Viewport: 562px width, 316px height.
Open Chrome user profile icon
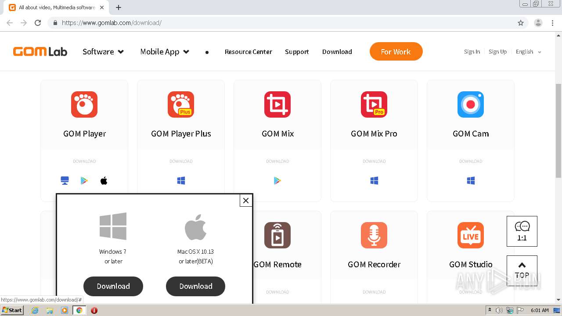[x=538, y=23]
